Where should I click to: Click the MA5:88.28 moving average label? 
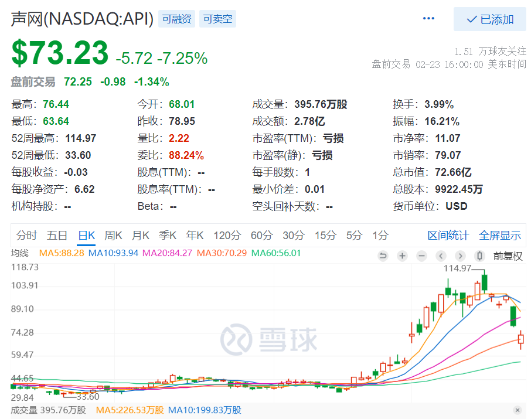62,253
